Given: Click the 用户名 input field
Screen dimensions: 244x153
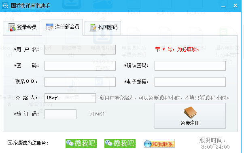Looking at the screenshot, I should [80, 50].
